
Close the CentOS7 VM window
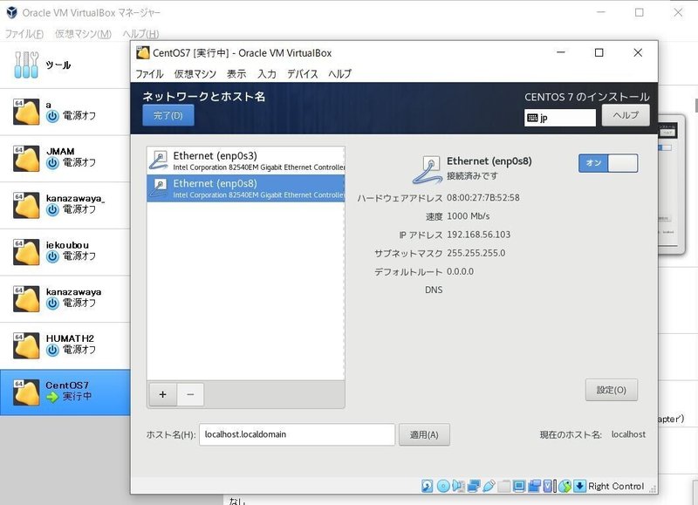(x=638, y=52)
